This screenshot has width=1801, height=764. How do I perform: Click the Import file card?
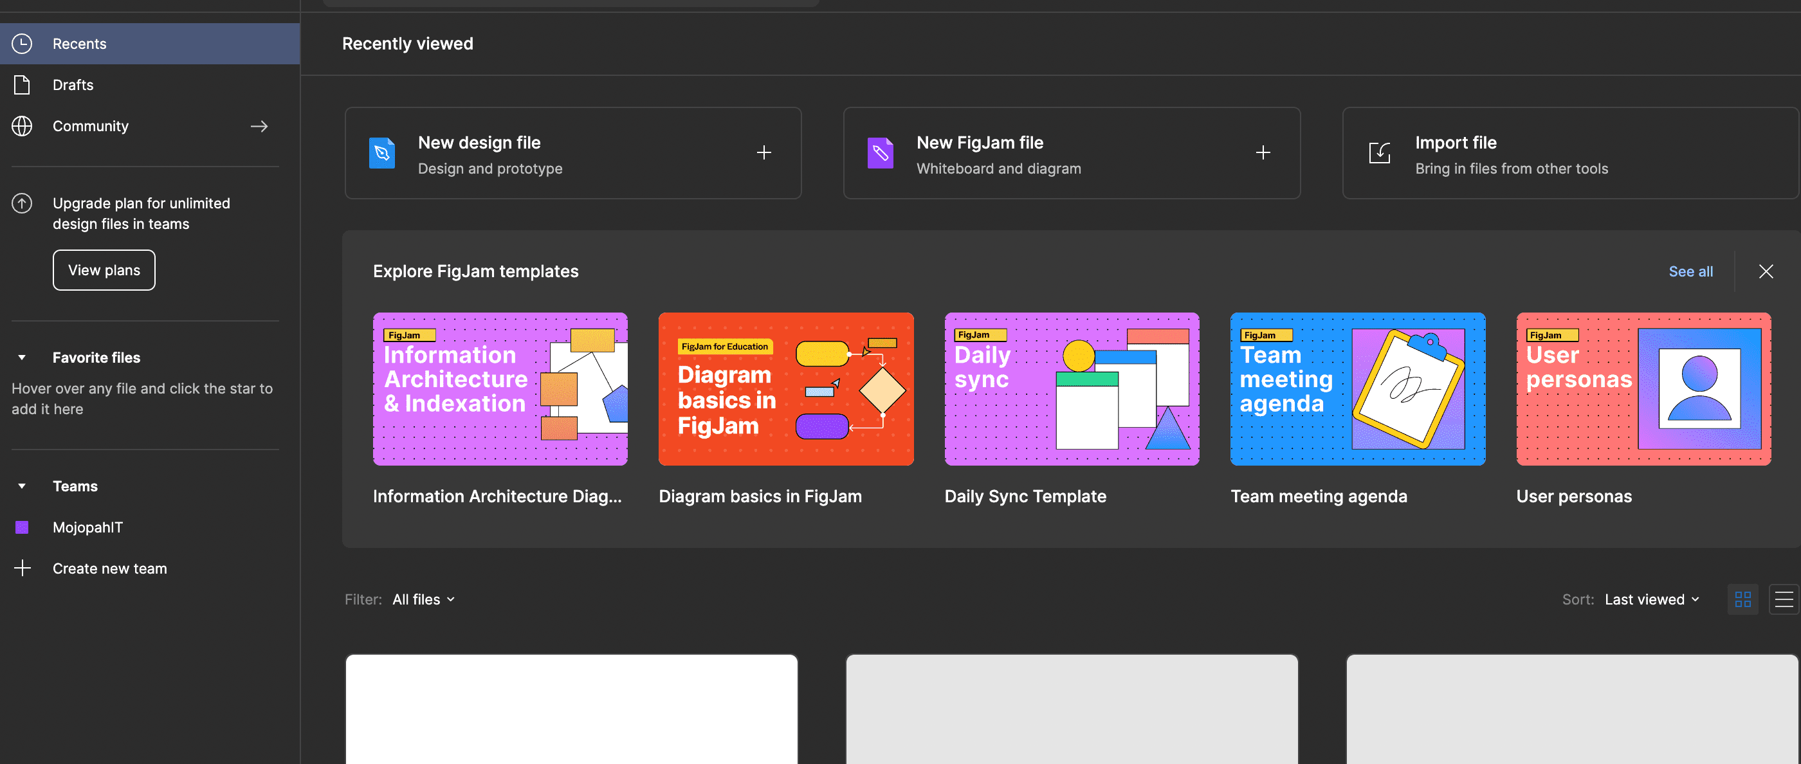[1569, 153]
